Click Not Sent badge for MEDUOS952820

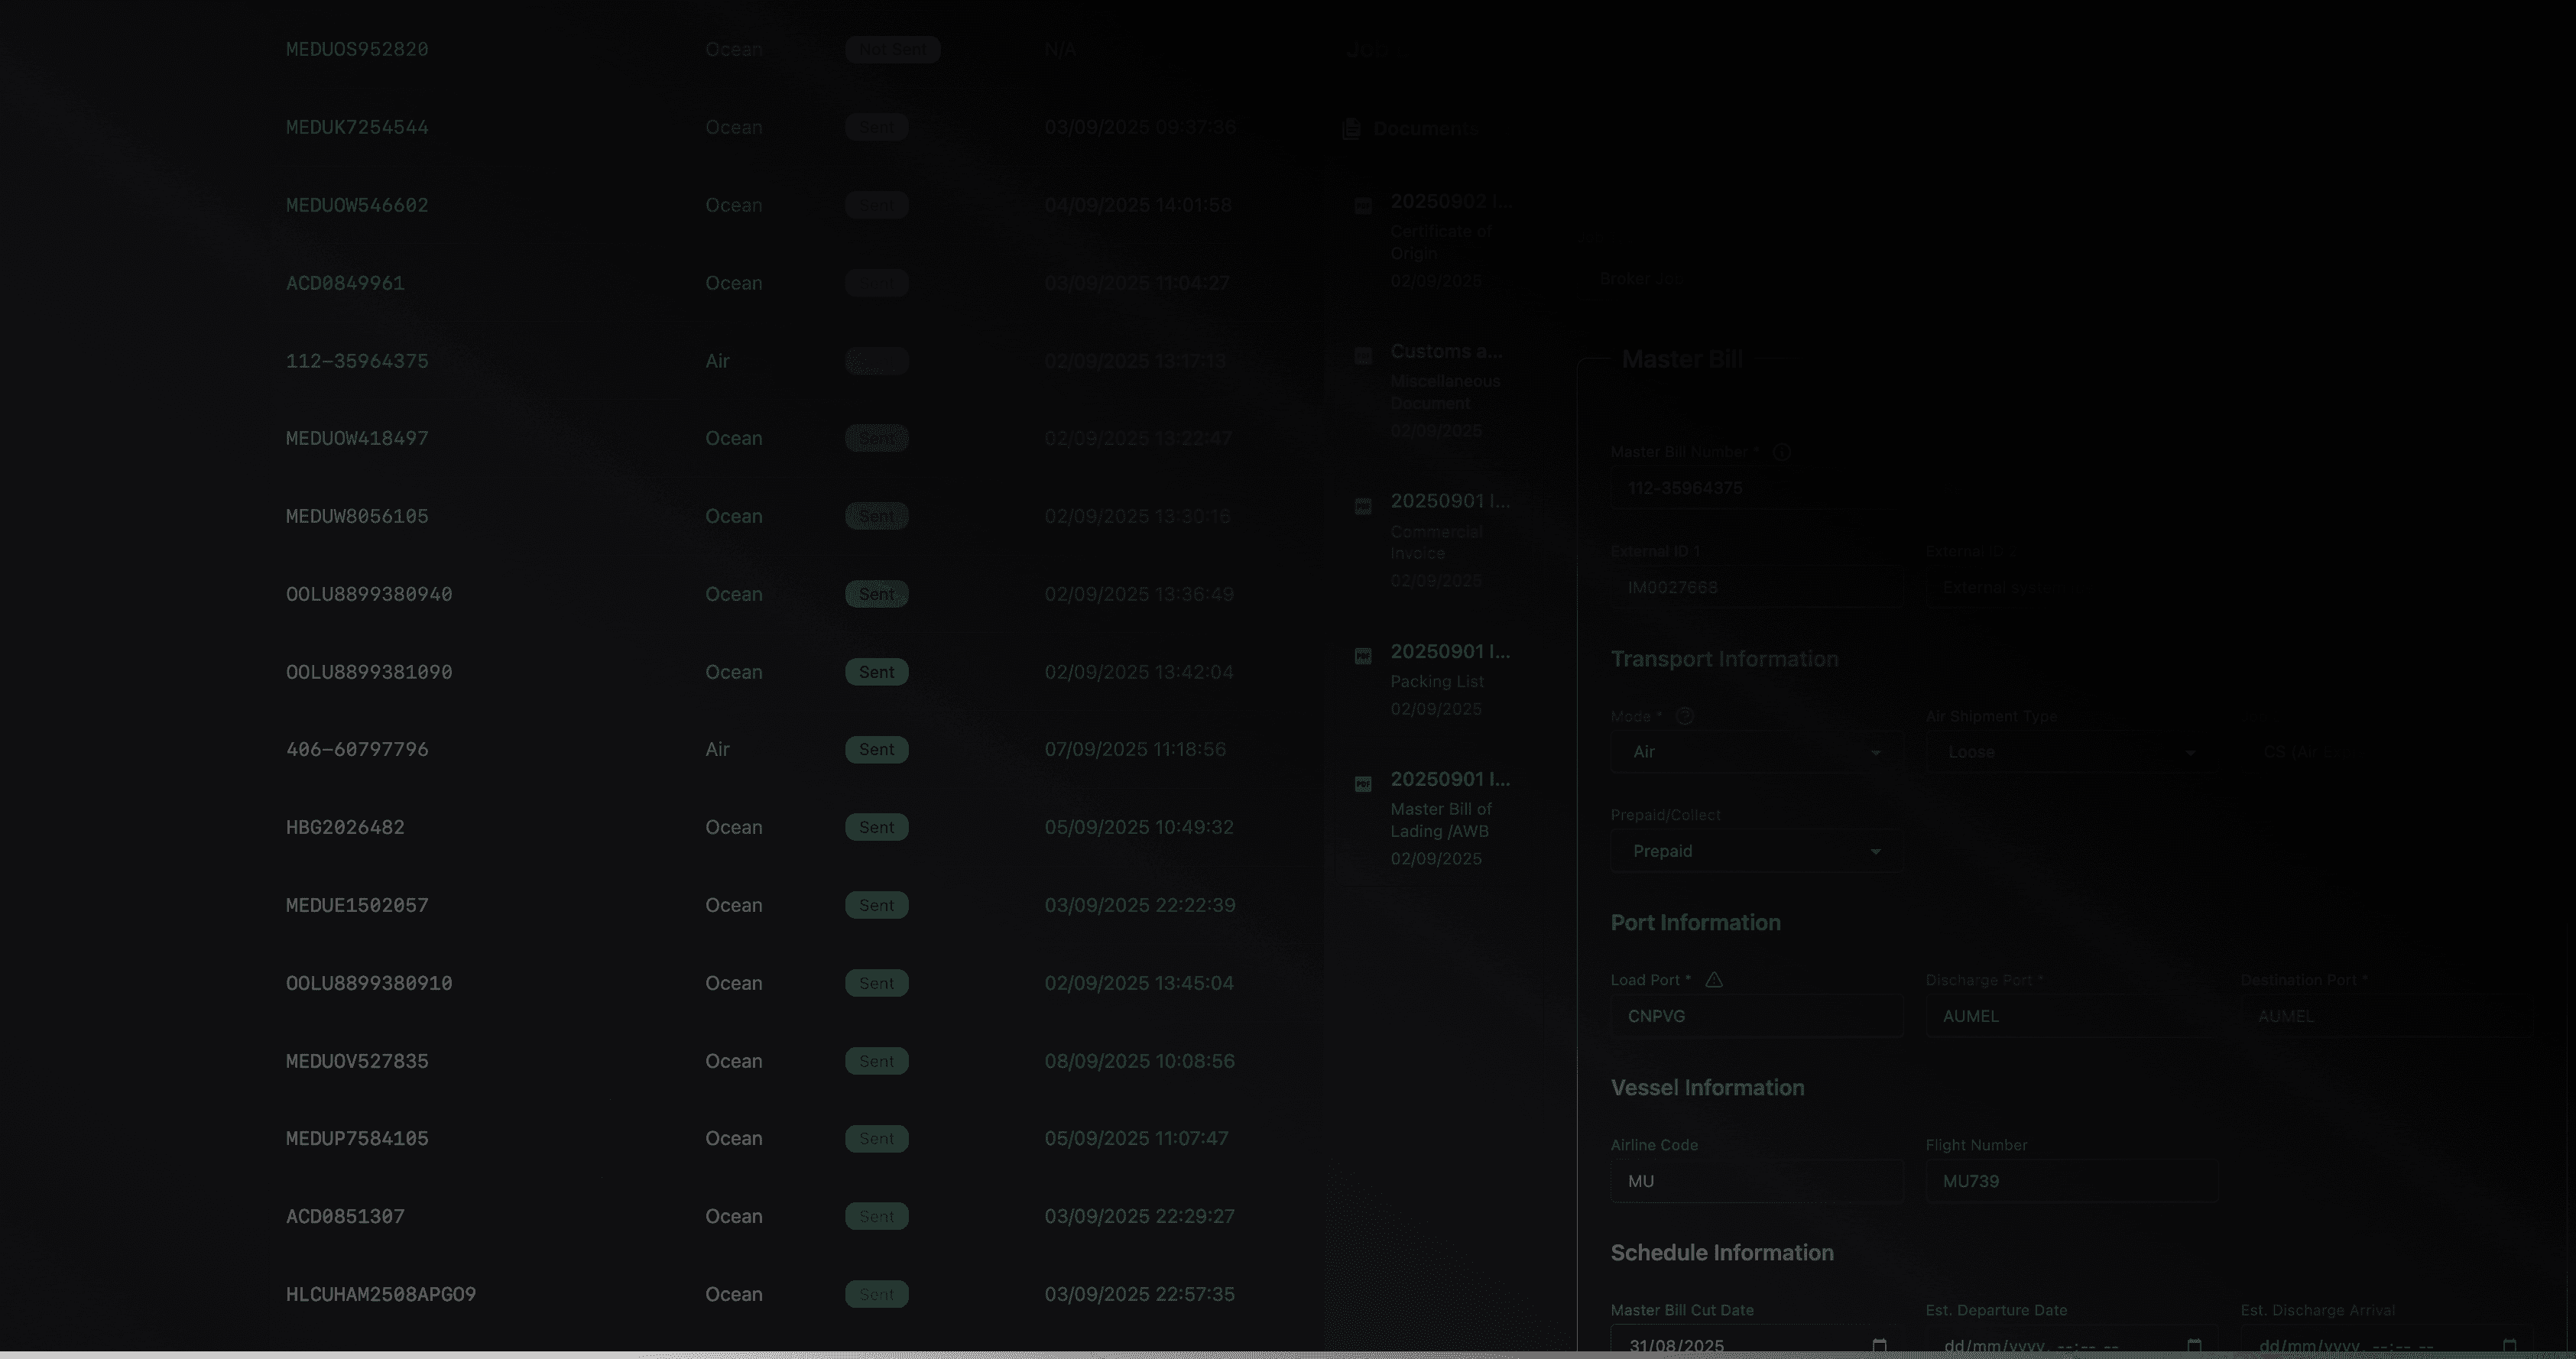(892, 49)
